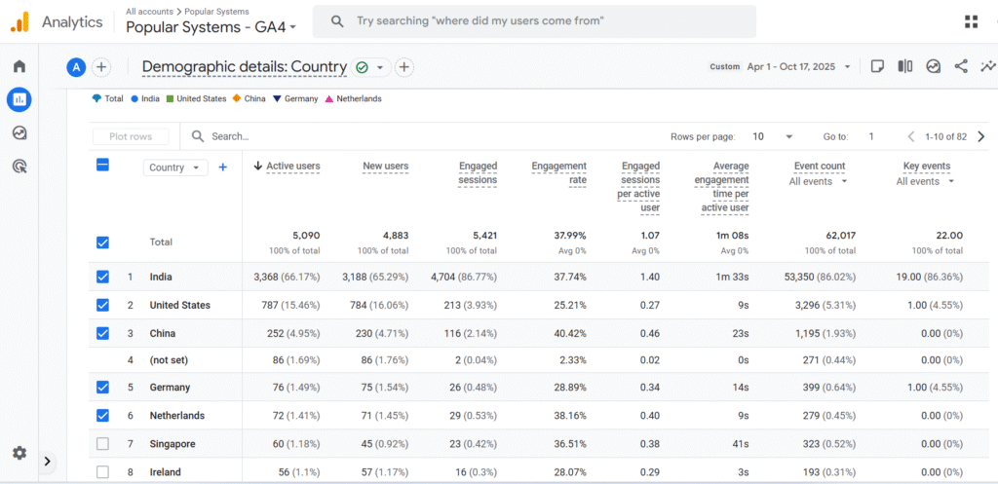The width and height of the screenshot is (998, 484).
Task: Open the Advertising icon in sidebar
Action: (19, 167)
